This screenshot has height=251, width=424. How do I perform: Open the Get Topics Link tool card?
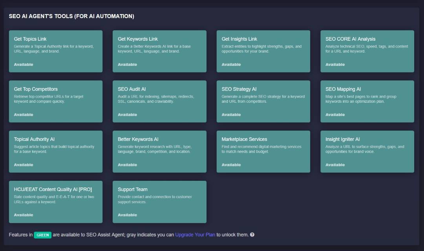click(x=56, y=51)
